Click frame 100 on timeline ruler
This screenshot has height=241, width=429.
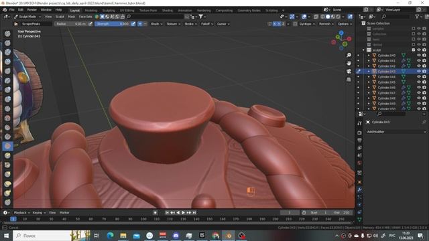click(x=143, y=219)
